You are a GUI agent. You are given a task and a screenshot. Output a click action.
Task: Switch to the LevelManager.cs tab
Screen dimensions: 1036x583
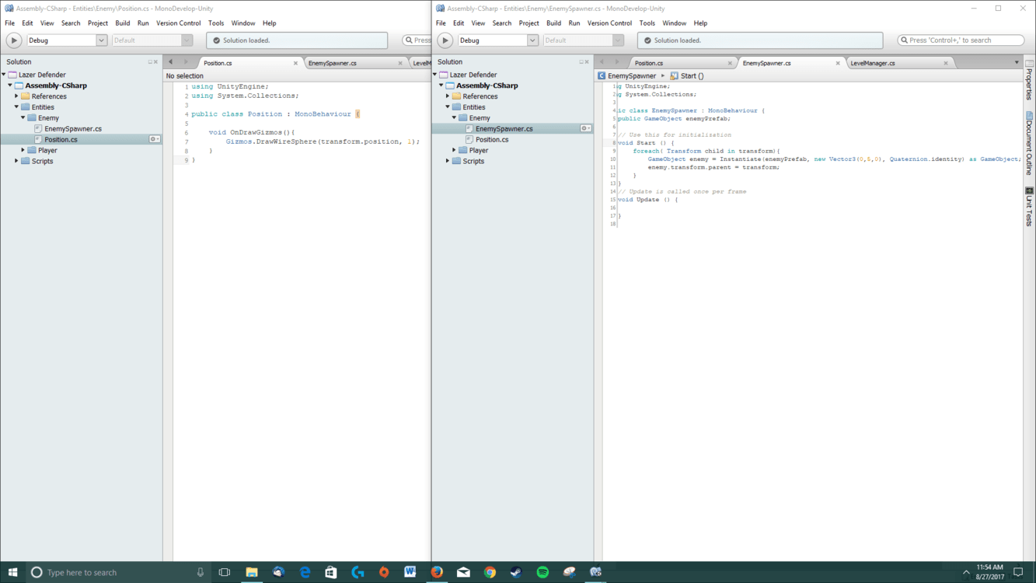coord(873,63)
